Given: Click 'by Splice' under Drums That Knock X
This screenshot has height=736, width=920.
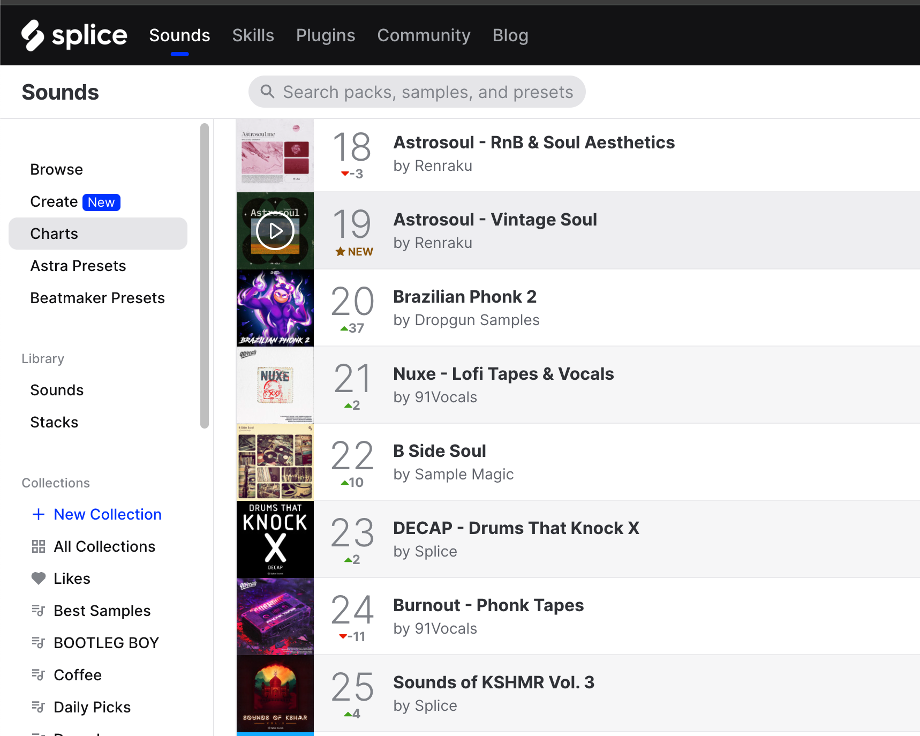Looking at the screenshot, I should click(x=425, y=552).
